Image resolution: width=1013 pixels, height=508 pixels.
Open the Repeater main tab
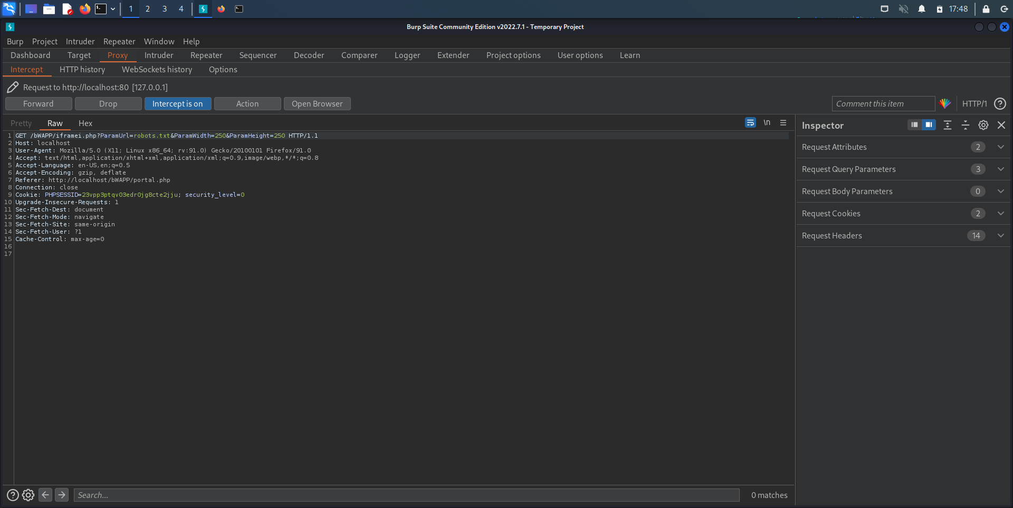206,55
